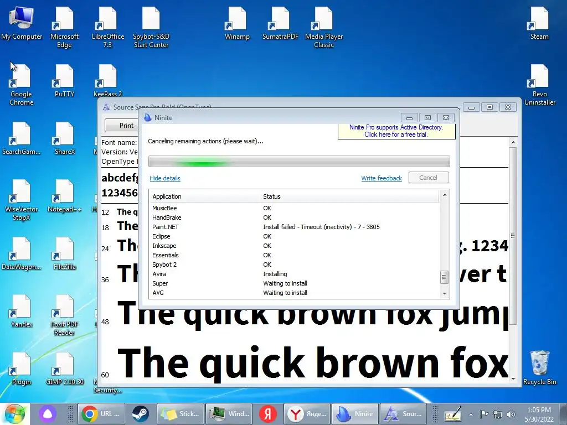Open Notepad++ desktop shortcut
Screen dimensions: 567x425
[x=64, y=196]
